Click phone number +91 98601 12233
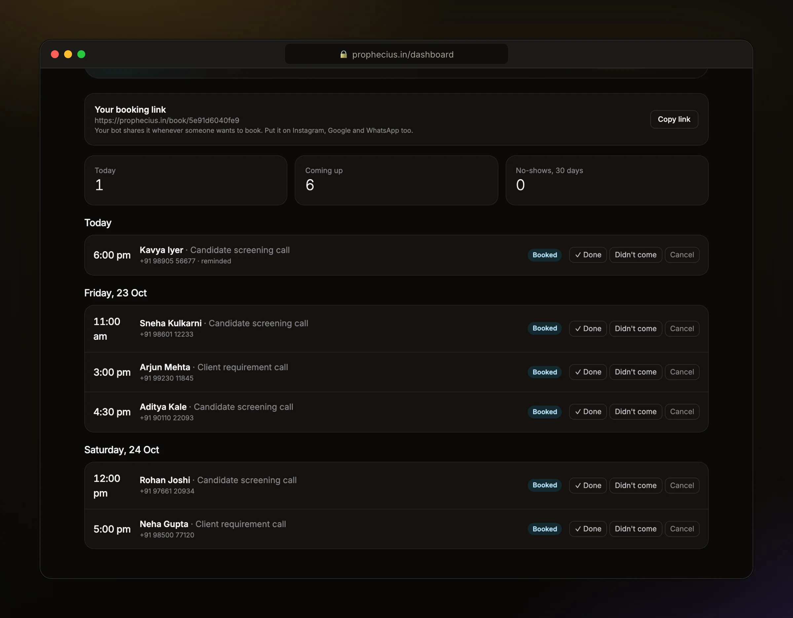The height and width of the screenshot is (618, 793). tap(166, 334)
